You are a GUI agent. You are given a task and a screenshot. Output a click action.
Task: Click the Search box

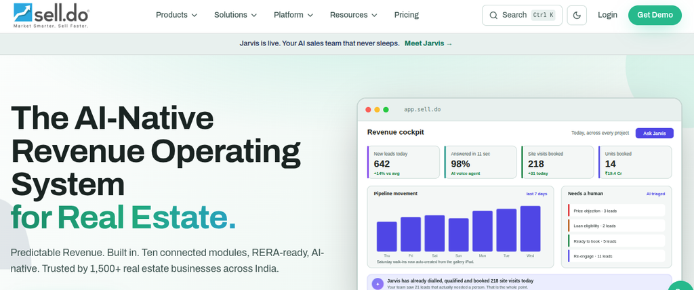[x=522, y=15]
